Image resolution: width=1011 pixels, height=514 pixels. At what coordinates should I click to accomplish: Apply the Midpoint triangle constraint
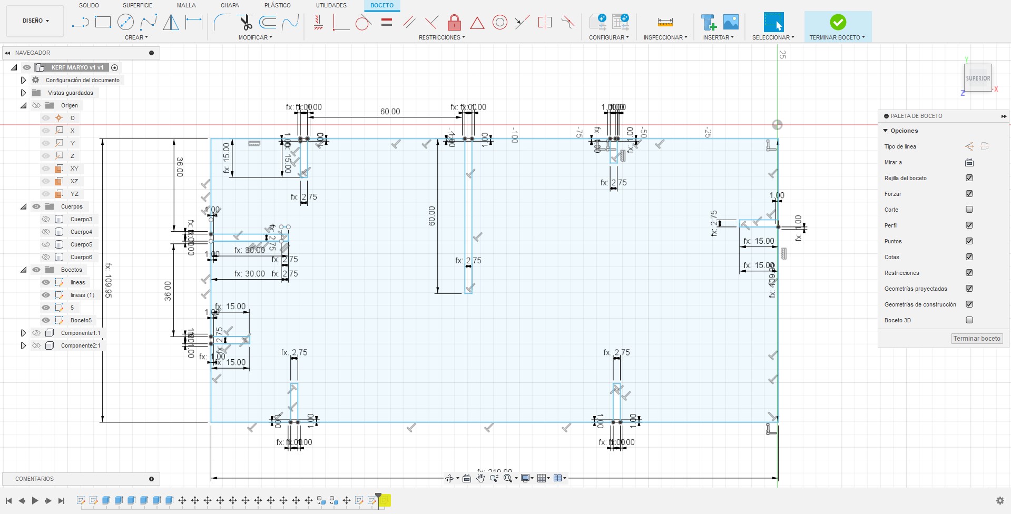pos(477,23)
